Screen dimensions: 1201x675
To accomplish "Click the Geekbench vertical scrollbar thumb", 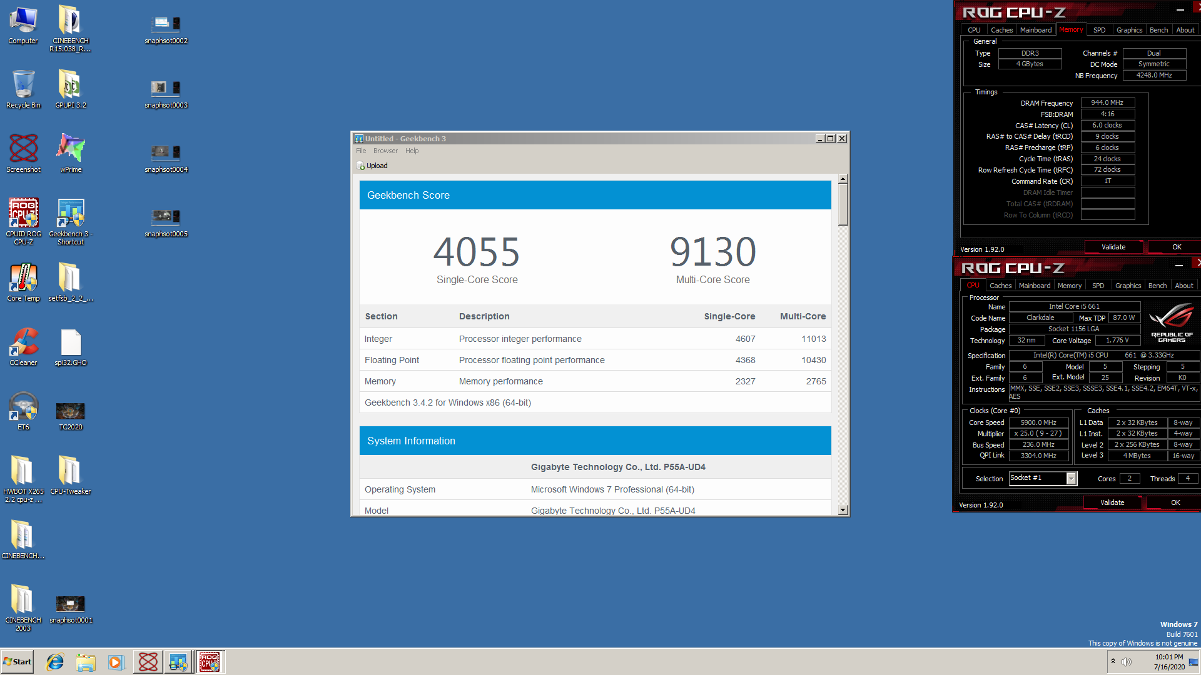I will tap(843, 205).
